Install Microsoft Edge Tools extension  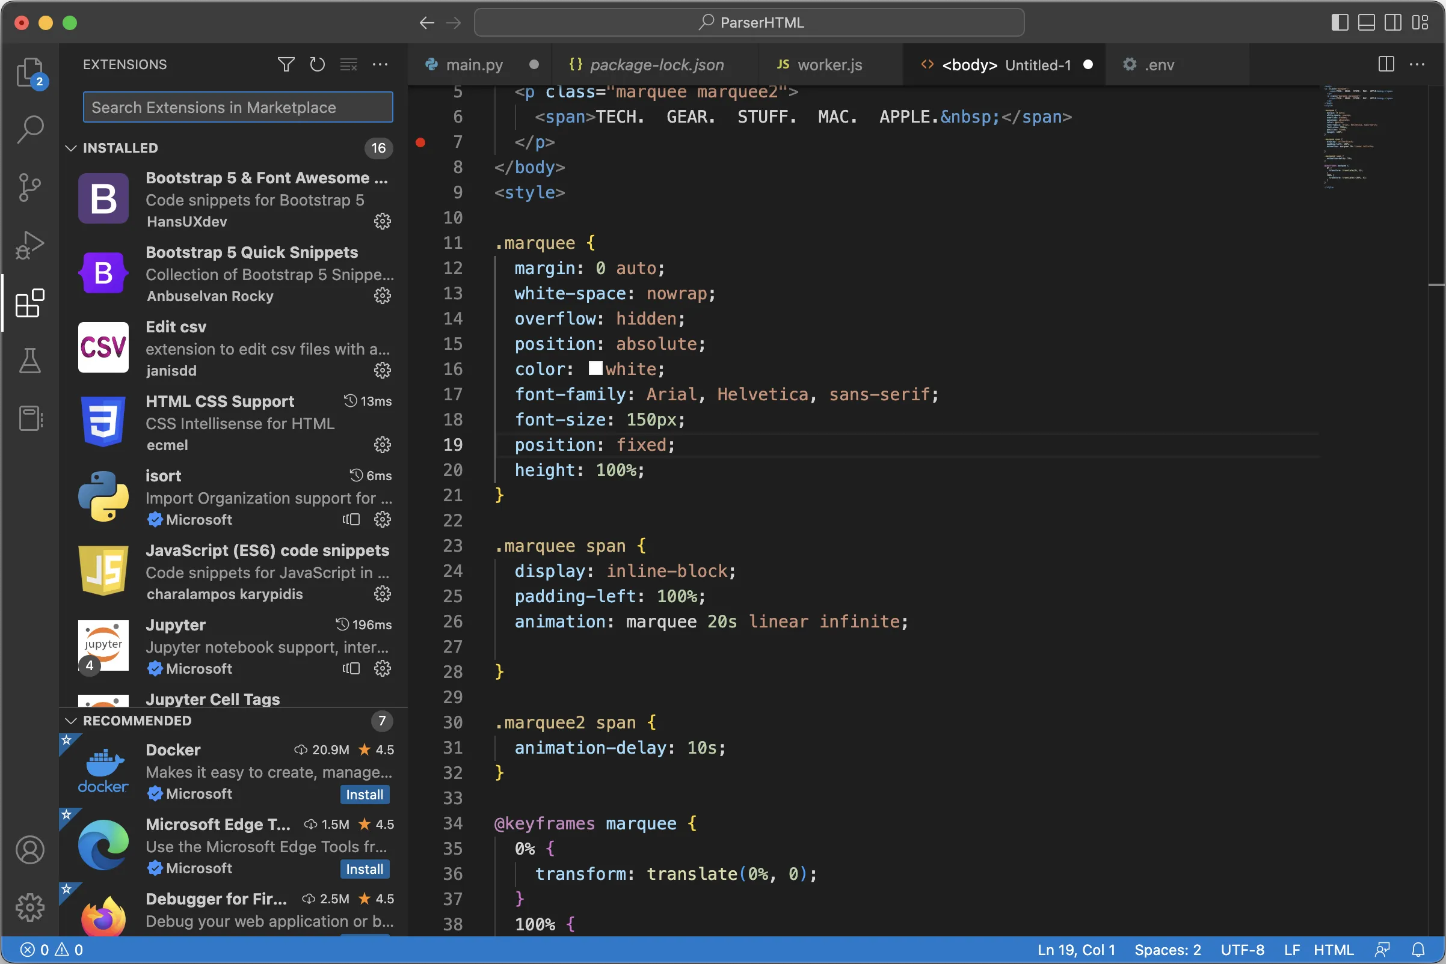(365, 868)
